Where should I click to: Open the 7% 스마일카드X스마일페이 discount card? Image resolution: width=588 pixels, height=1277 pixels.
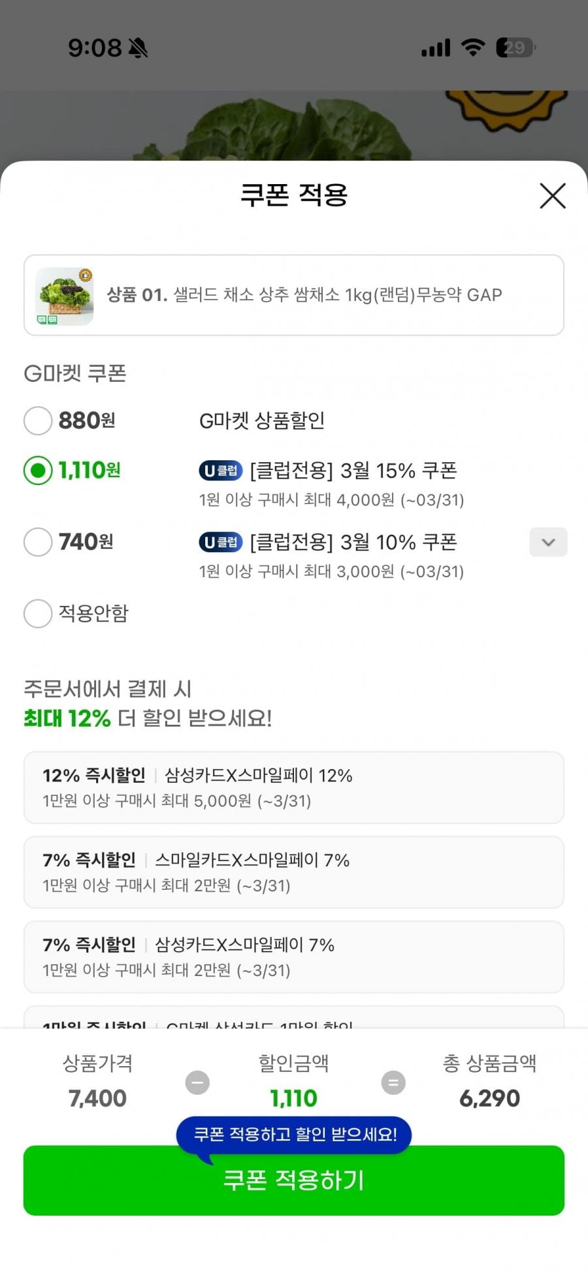(294, 872)
